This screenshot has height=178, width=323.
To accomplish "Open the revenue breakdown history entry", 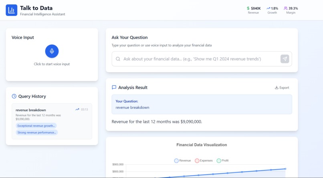I will (52, 121).
